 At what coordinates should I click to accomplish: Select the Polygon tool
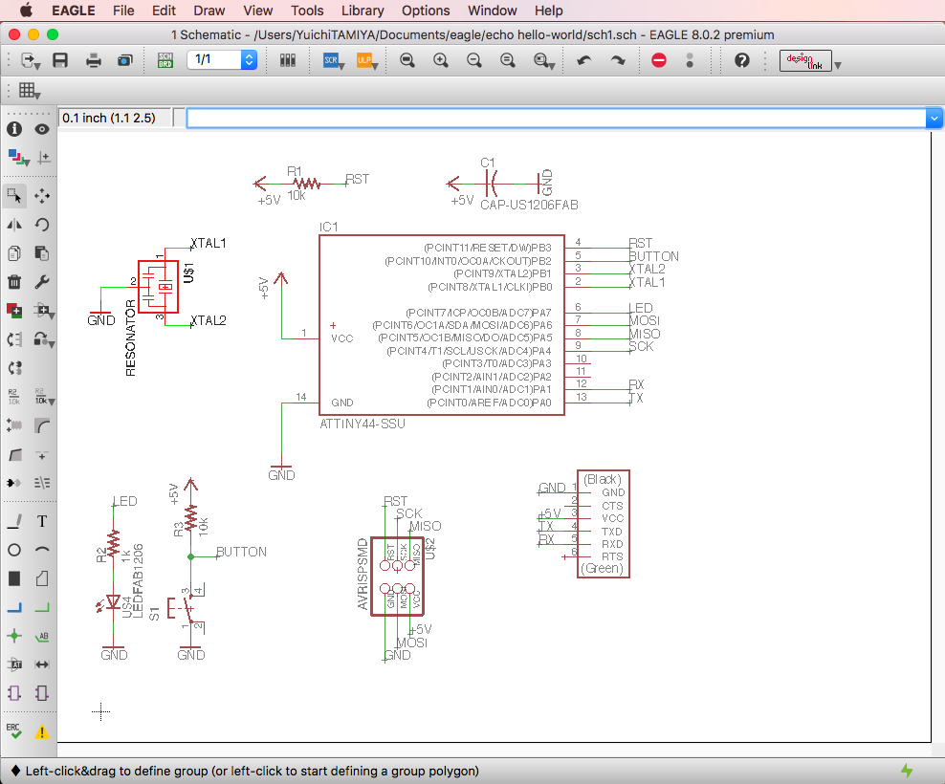point(41,578)
